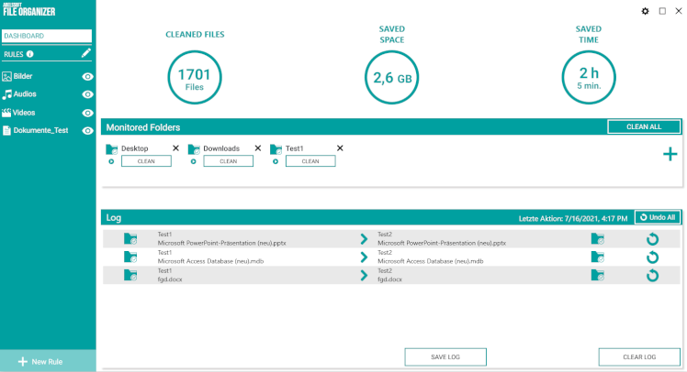Select the Dokumente_Test rule
The height and width of the screenshot is (372, 687).
(x=40, y=130)
